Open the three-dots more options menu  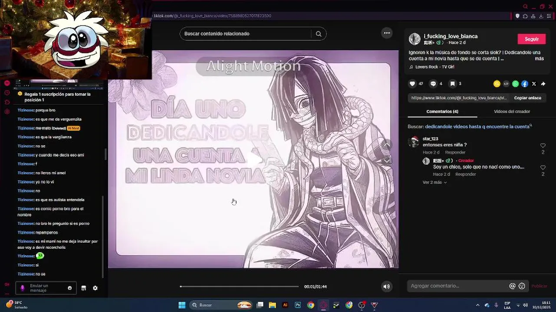387,33
